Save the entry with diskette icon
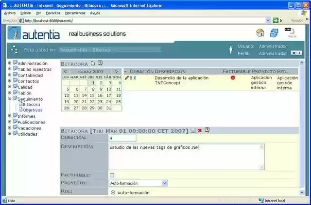 (x=193, y=130)
